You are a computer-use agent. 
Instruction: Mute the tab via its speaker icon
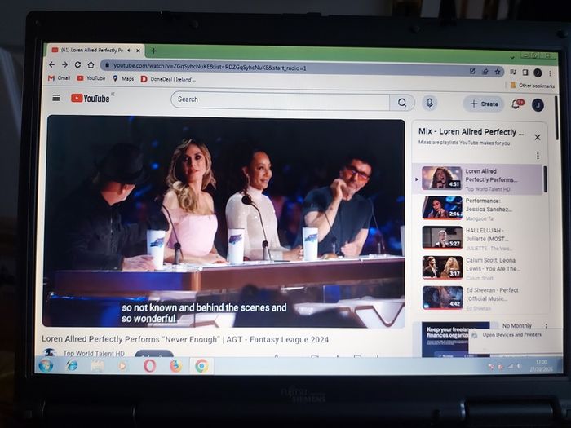[x=129, y=51]
